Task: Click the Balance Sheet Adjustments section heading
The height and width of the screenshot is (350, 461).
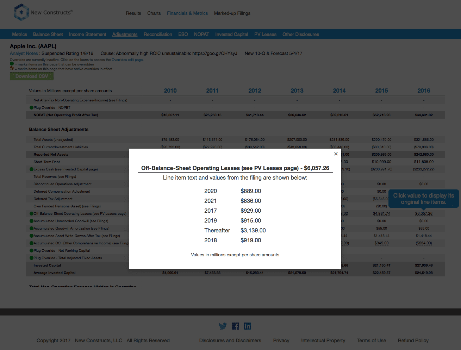Action: 59,130
